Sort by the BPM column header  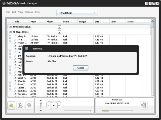click(x=117, y=22)
